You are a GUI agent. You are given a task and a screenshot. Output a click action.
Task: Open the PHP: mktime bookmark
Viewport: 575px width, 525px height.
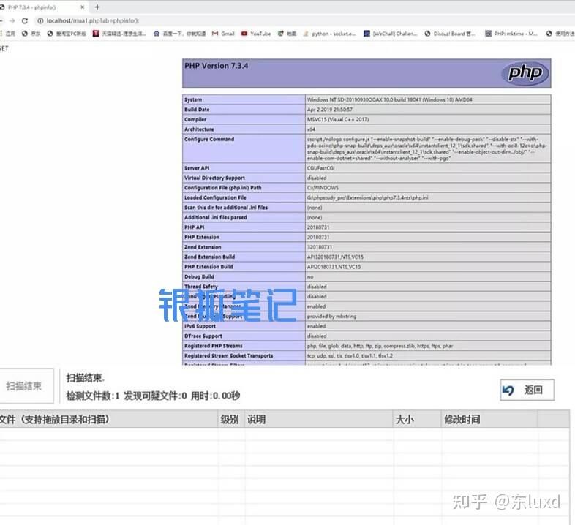[x=511, y=34]
